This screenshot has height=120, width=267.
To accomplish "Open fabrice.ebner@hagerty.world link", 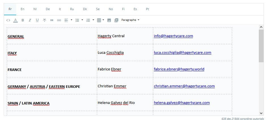I will coord(179,69).
